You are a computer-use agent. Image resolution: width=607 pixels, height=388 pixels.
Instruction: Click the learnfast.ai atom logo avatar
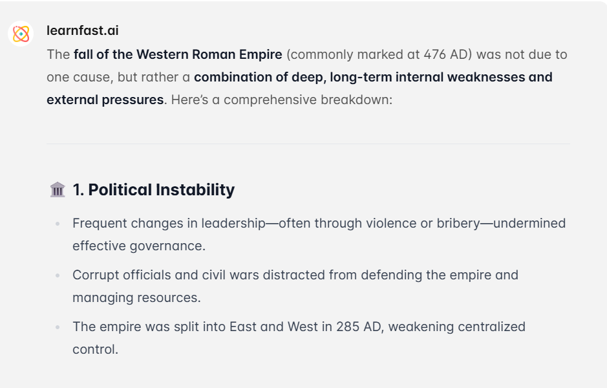pos(21,34)
